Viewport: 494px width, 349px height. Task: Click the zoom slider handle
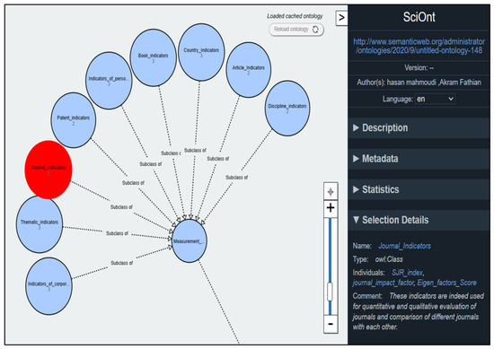point(330,292)
